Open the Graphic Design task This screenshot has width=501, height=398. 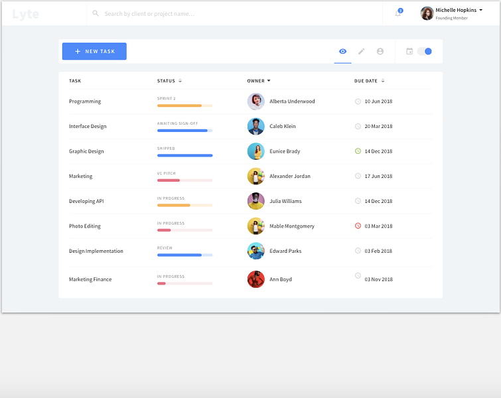click(x=86, y=151)
